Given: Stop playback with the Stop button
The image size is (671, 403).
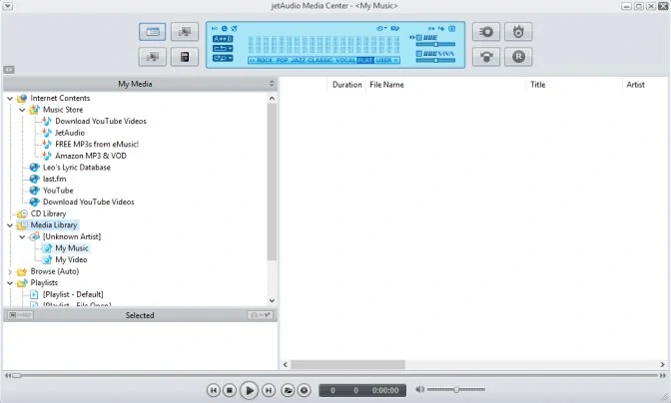Looking at the screenshot, I should [230, 390].
